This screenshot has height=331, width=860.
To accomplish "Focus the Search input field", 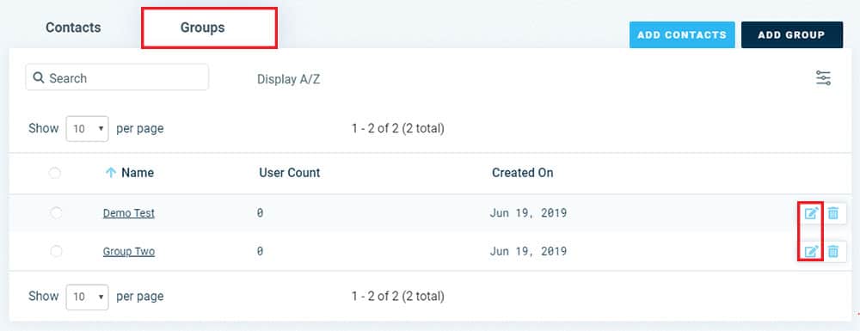I will [117, 78].
